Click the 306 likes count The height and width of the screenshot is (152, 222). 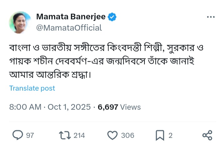(x=127, y=135)
